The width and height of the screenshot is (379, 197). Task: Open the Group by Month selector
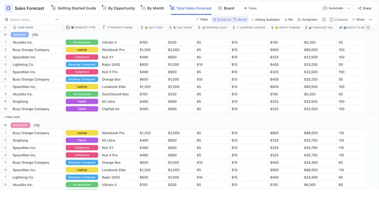click(x=230, y=20)
